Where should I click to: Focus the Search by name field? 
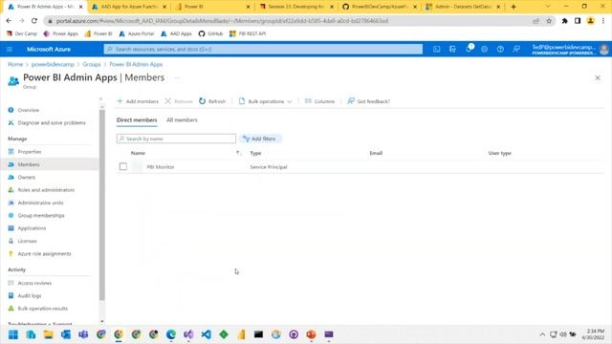click(176, 139)
